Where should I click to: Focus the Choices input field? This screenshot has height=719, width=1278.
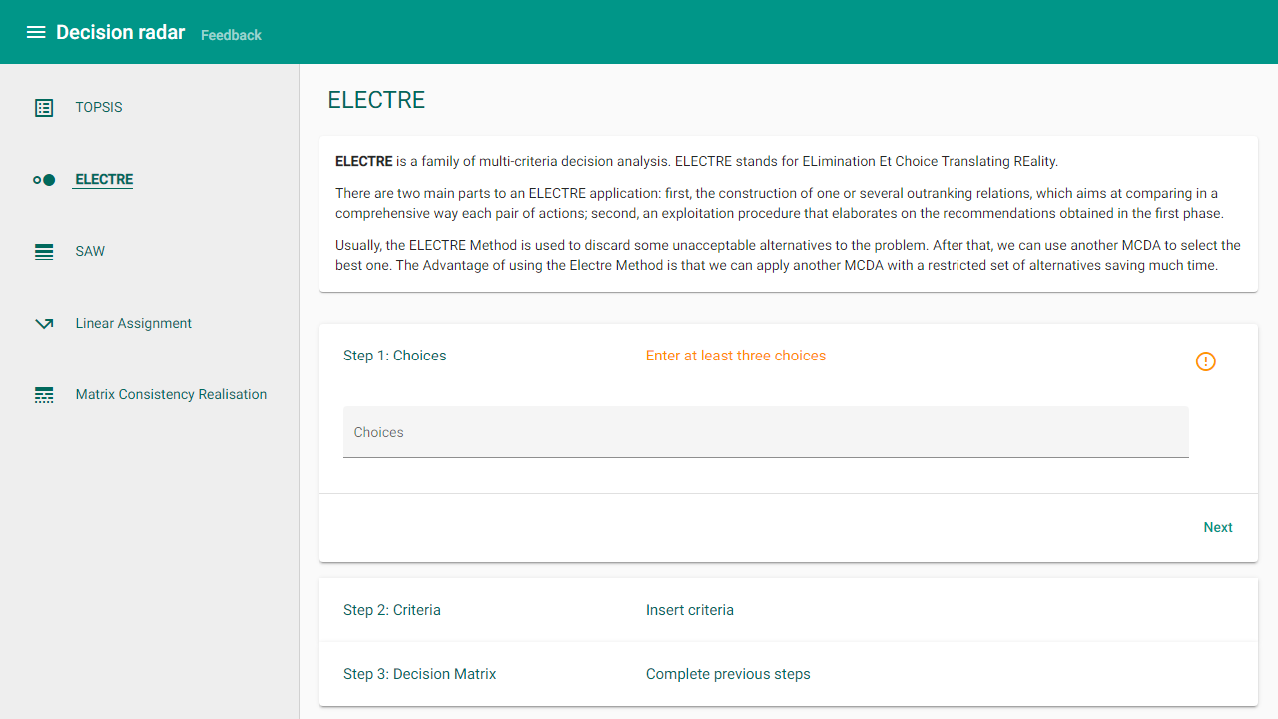click(765, 433)
